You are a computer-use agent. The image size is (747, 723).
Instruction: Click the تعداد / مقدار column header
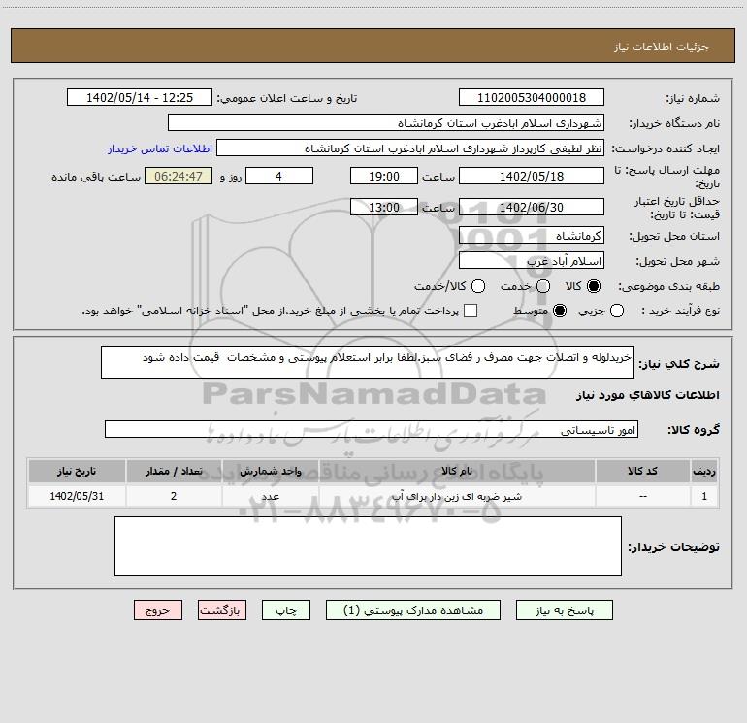click(x=174, y=471)
